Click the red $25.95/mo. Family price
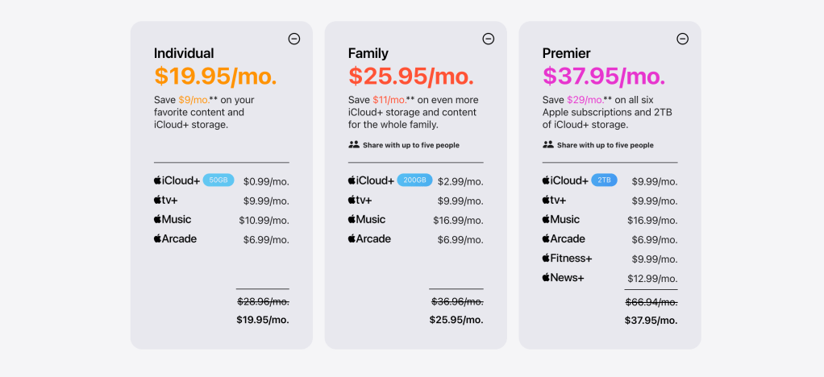The width and height of the screenshot is (824, 377). tap(411, 77)
